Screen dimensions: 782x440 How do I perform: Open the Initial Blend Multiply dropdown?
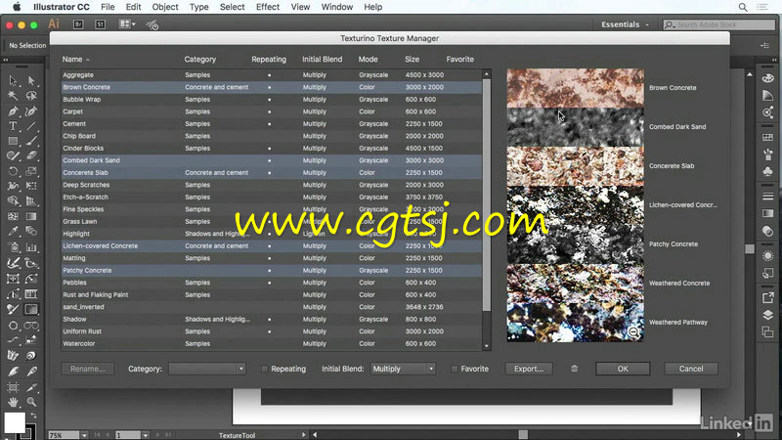click(x=403, y=369)
